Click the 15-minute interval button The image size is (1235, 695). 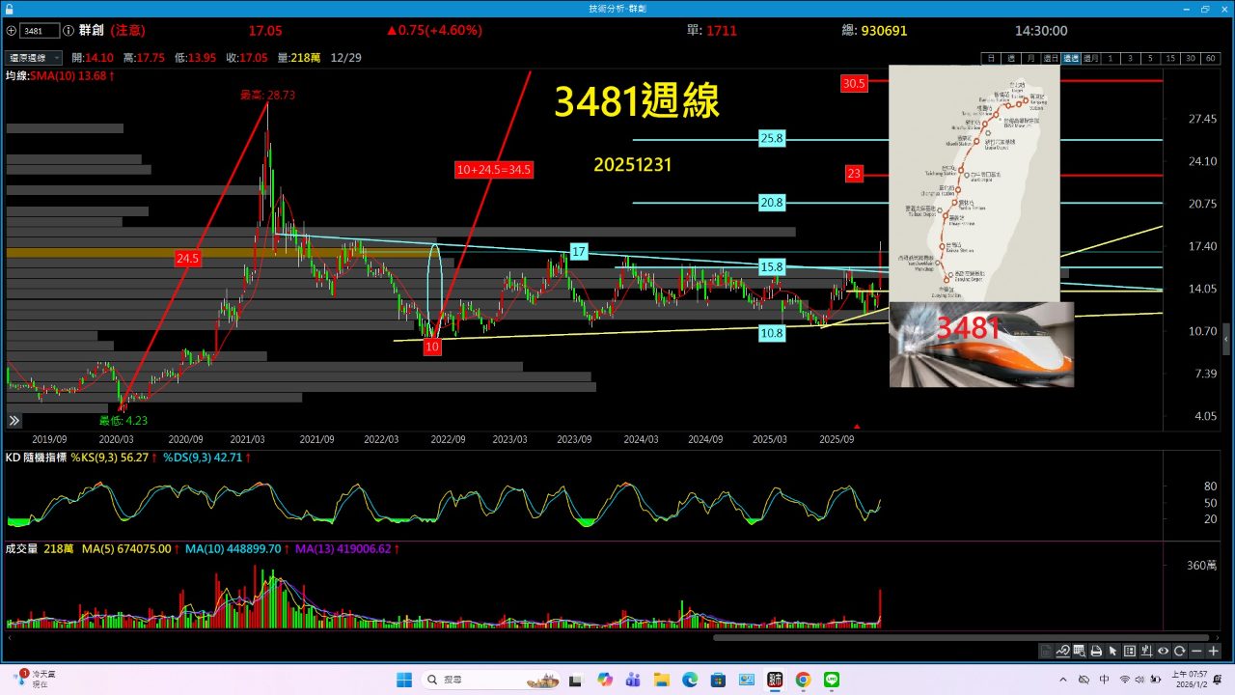[1171, 58]
